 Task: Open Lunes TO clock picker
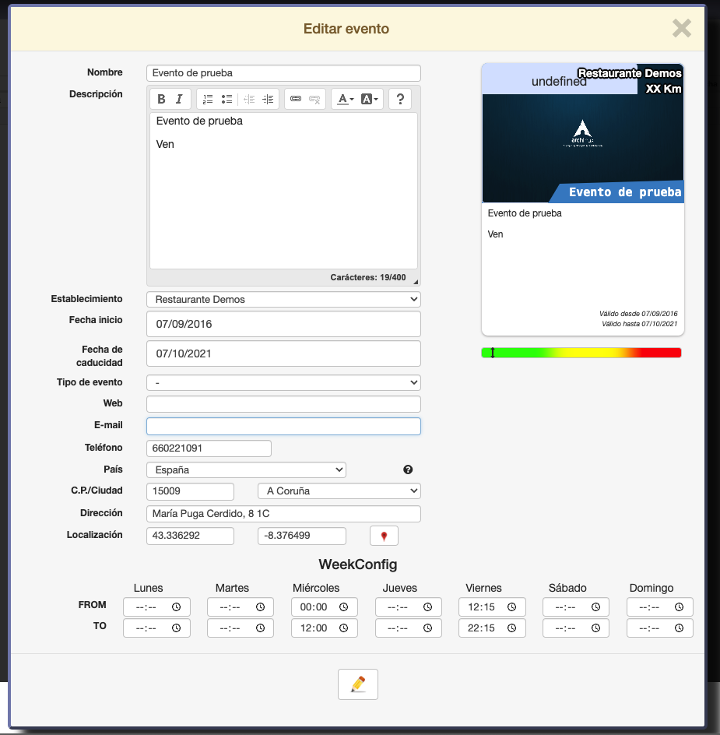pos(176,628)
